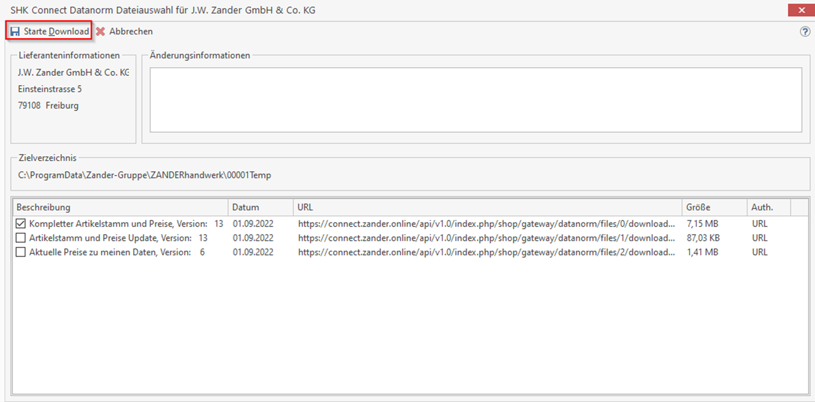Select the 87,03 KB size cell
Image resolution: width=815 pixels, height=402 pixels.
click(x=703, y=238)
